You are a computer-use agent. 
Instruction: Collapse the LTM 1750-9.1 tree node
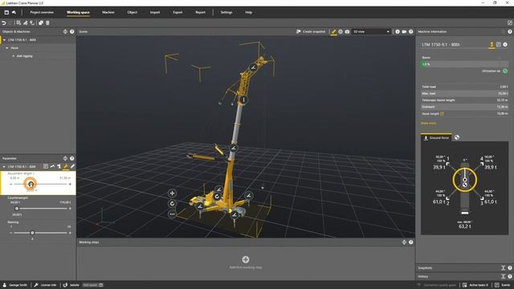click(x=5, y=40)
